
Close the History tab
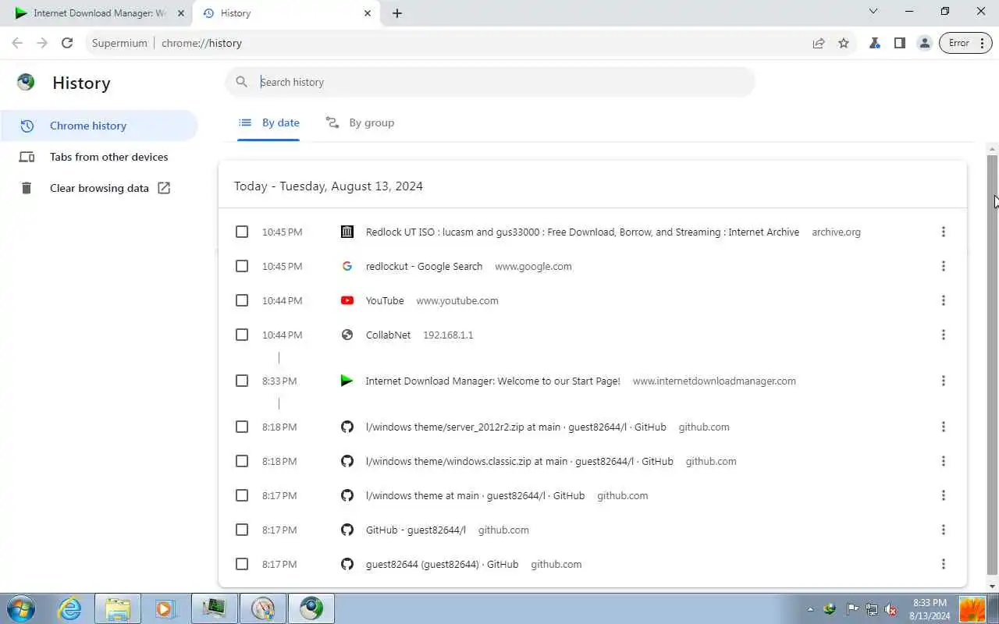coord(368,13)
